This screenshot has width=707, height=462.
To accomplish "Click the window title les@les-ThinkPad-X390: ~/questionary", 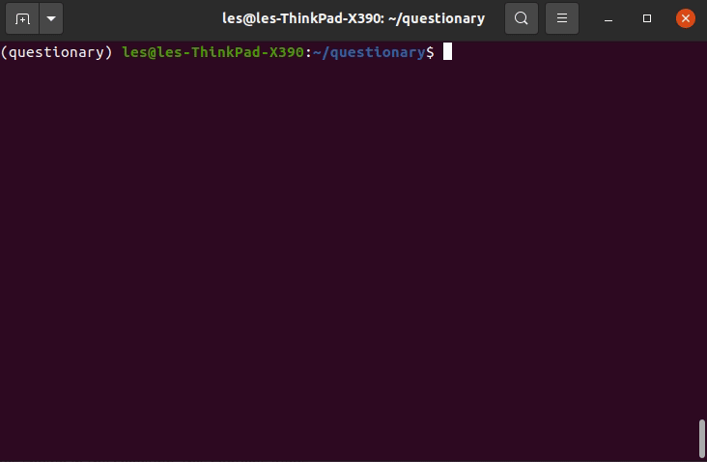I will coord(353,18).
